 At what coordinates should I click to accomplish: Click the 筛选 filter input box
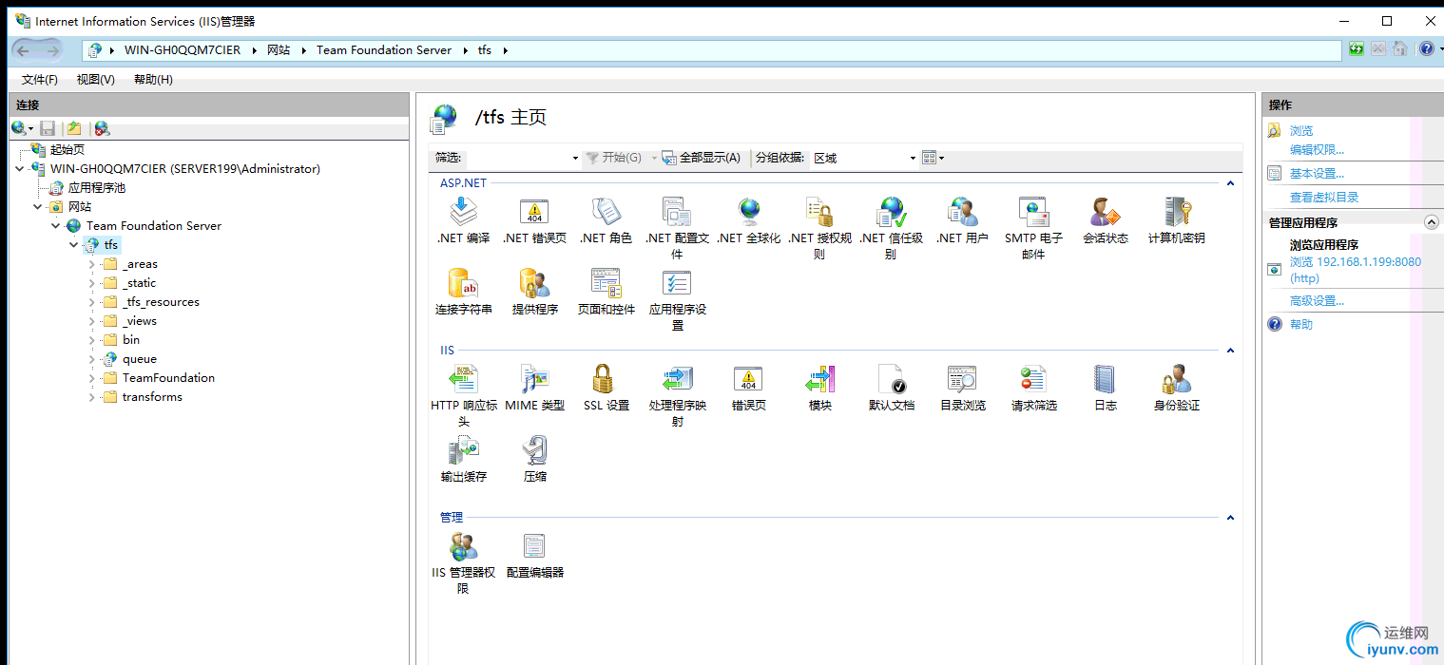coord(523,158)
